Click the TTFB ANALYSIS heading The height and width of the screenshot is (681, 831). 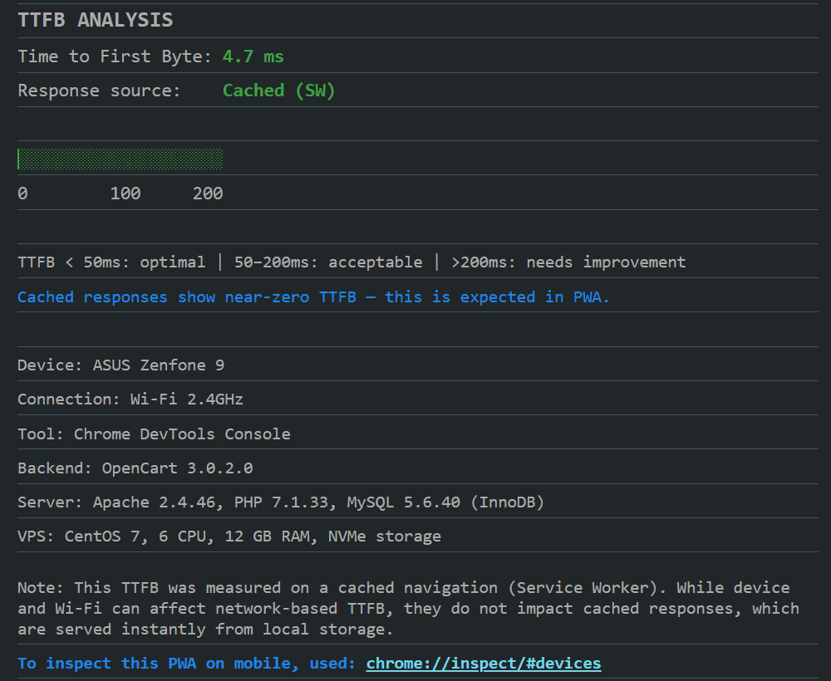tap(96, 21)
